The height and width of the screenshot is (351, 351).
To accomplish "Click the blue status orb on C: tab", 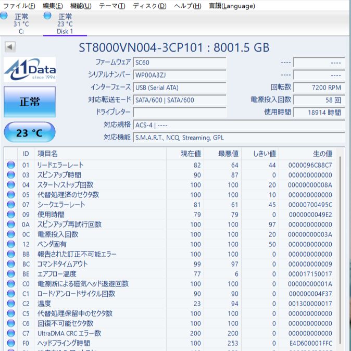I will click(4, 16).
